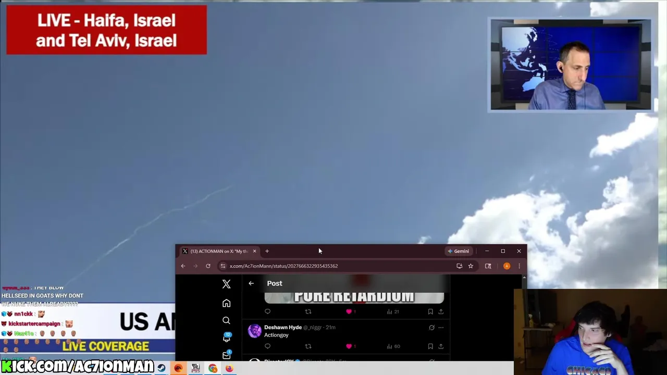Bookmark the top image post
This screenshot has height=375, width=667.
pos(430,311)
